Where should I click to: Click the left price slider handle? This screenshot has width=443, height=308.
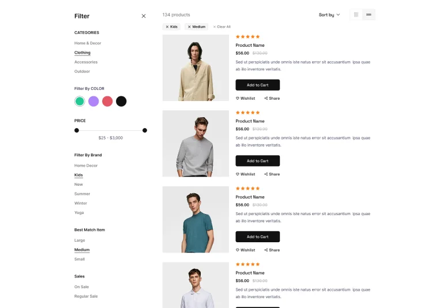tap(77, 130)
